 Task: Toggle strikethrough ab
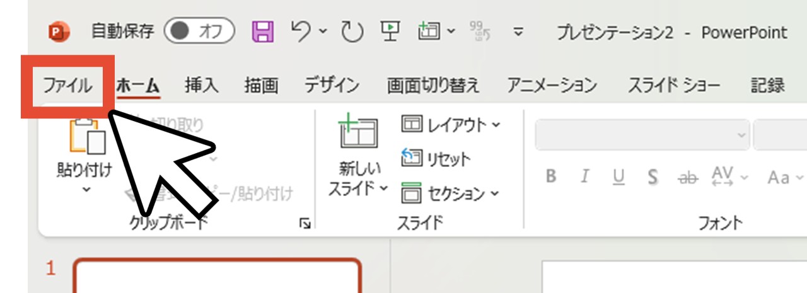point(687,178)
